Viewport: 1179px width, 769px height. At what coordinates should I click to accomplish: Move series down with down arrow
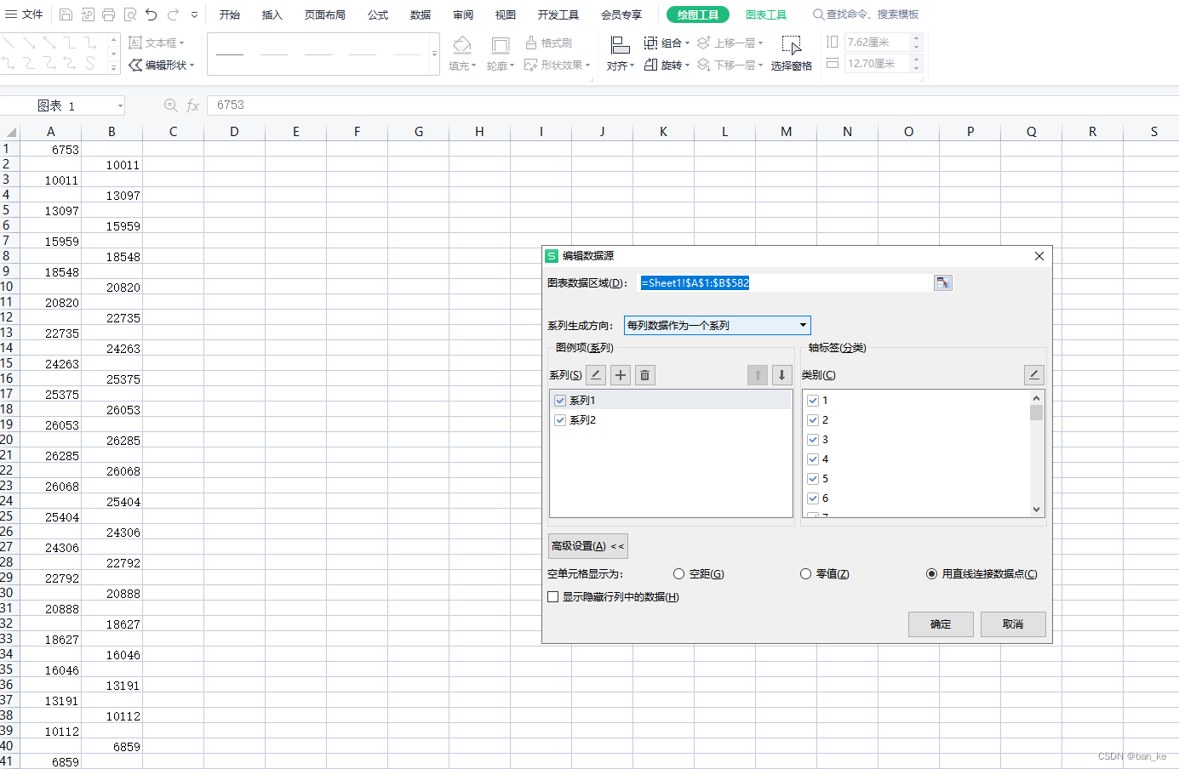pyautogui.click(x=782, y=375)
